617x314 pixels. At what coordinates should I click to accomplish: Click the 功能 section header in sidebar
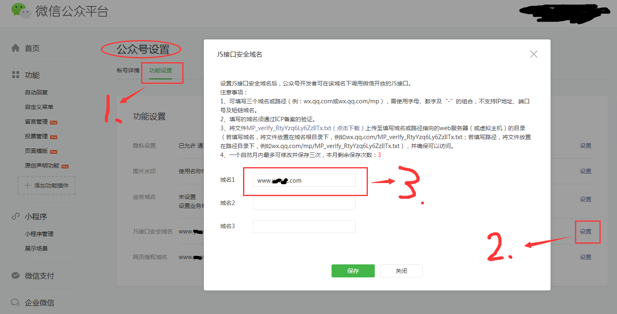click(32, 75)
